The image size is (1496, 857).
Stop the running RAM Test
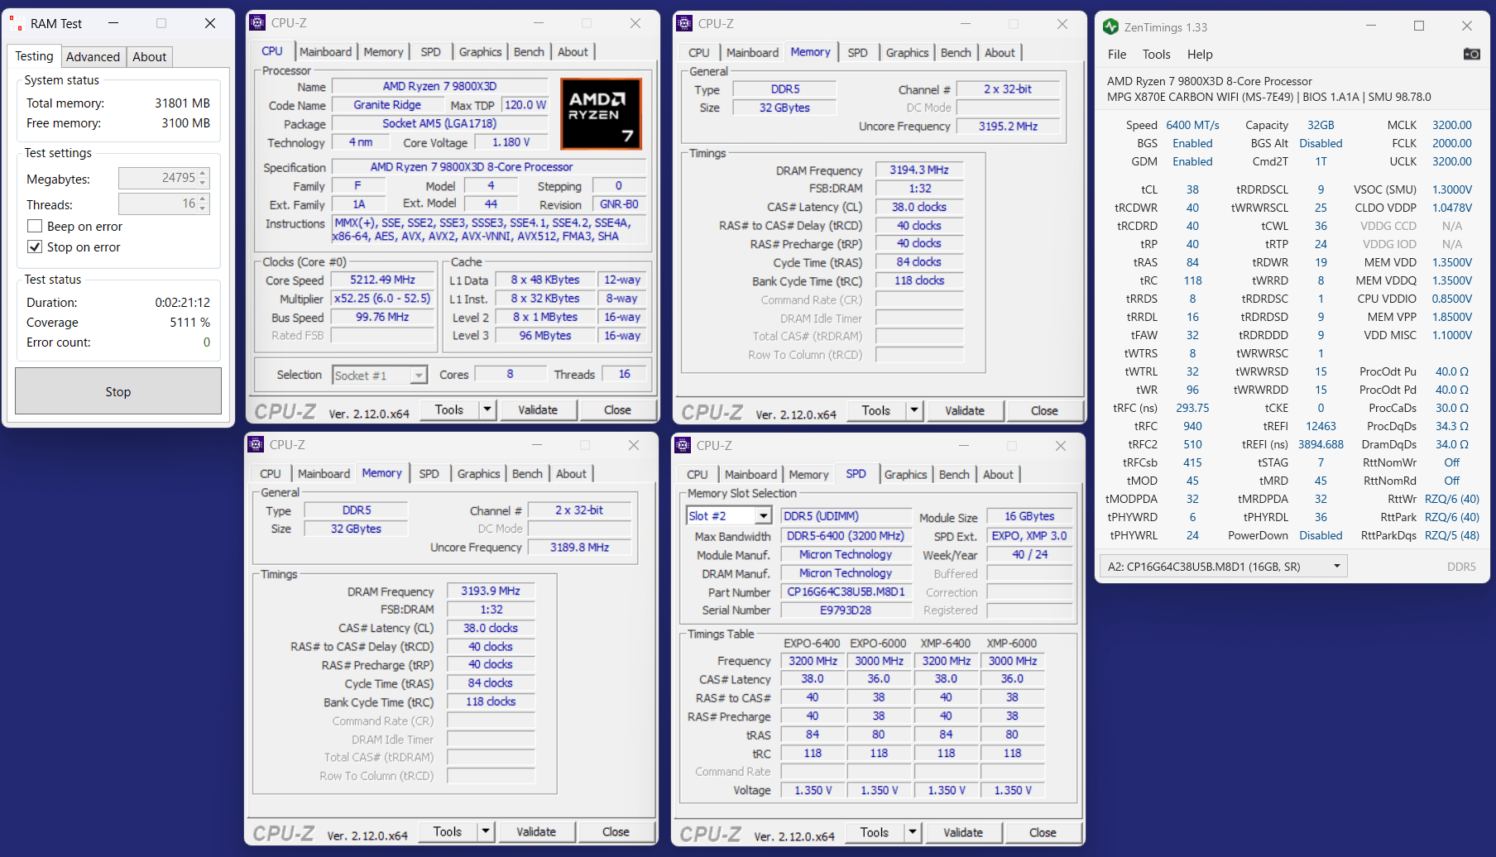tap(118, 391)
